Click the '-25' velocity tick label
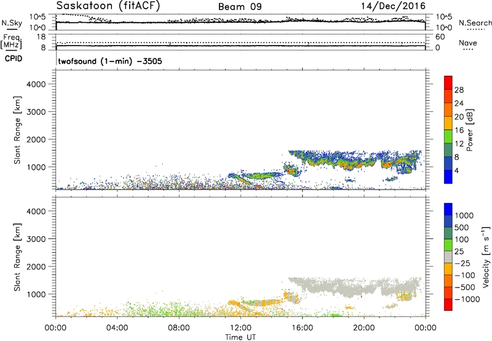 [462, 263]
